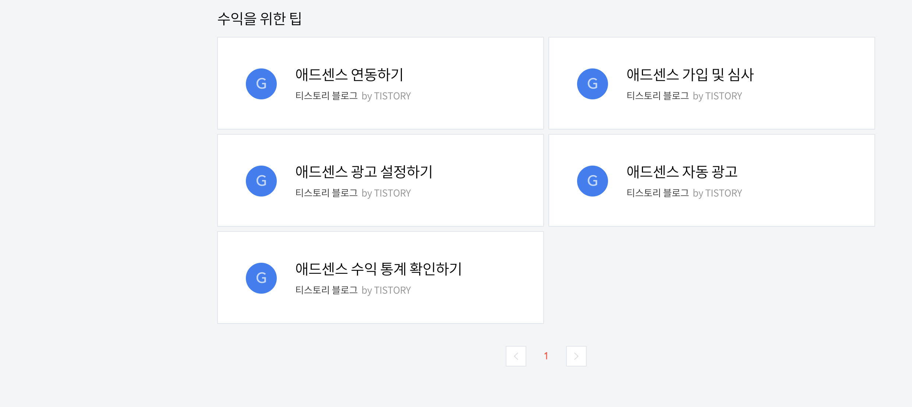Open the 애드센스 광고 설정하기 article title

point(364,172)
